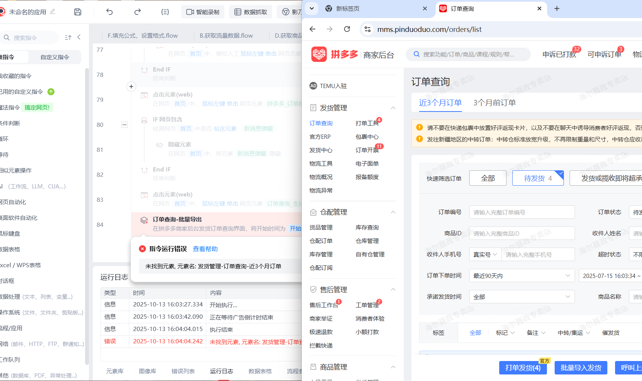Image resolution: width=642 pixels, height=381 pixels.
Task: Open 库存查询 menu item
Action: 367,227
